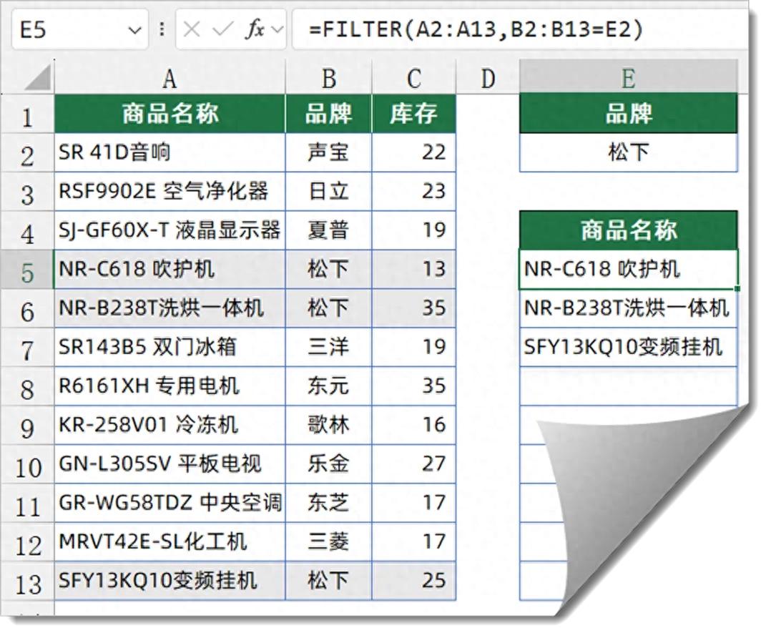
Task: Select row 2 header
Action: (27, 153)
